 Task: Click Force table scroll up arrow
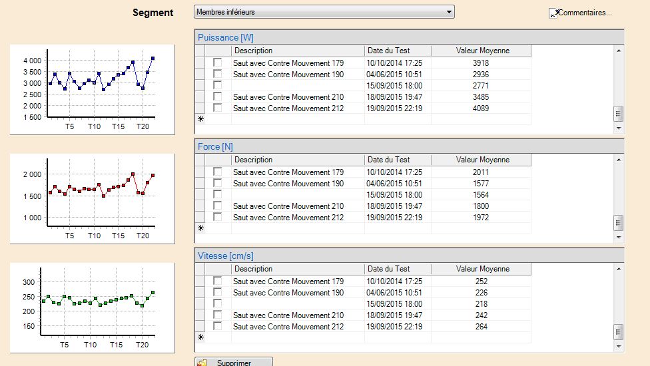[x=619, y=160]
